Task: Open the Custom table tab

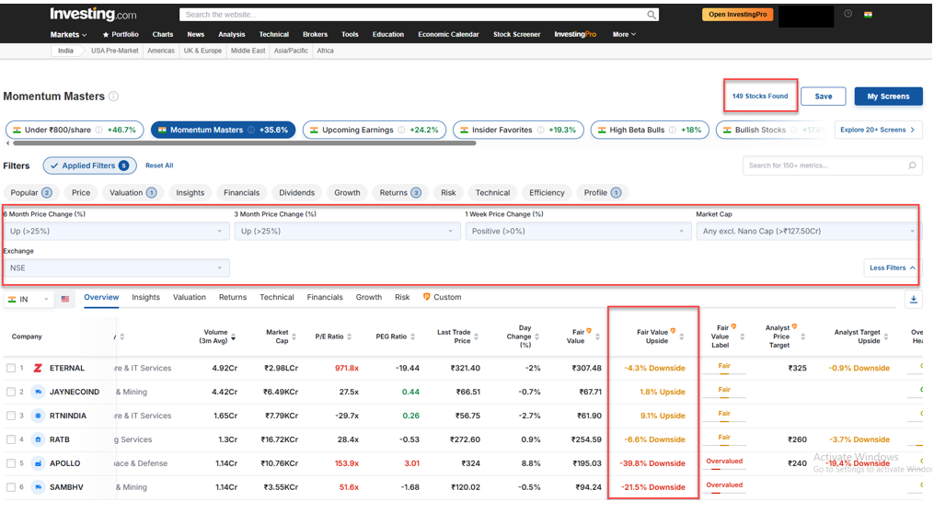Action: [x=442, y=298]
